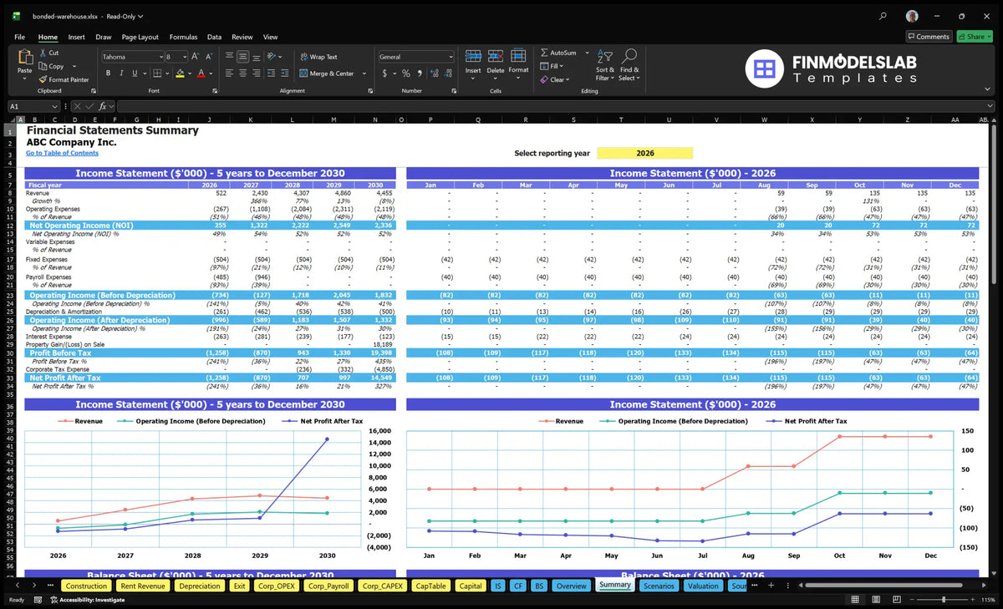Open Font dialog launcher expander
Image resolution: width=1003 pixels, height=609 pixels.
[215, 90]
